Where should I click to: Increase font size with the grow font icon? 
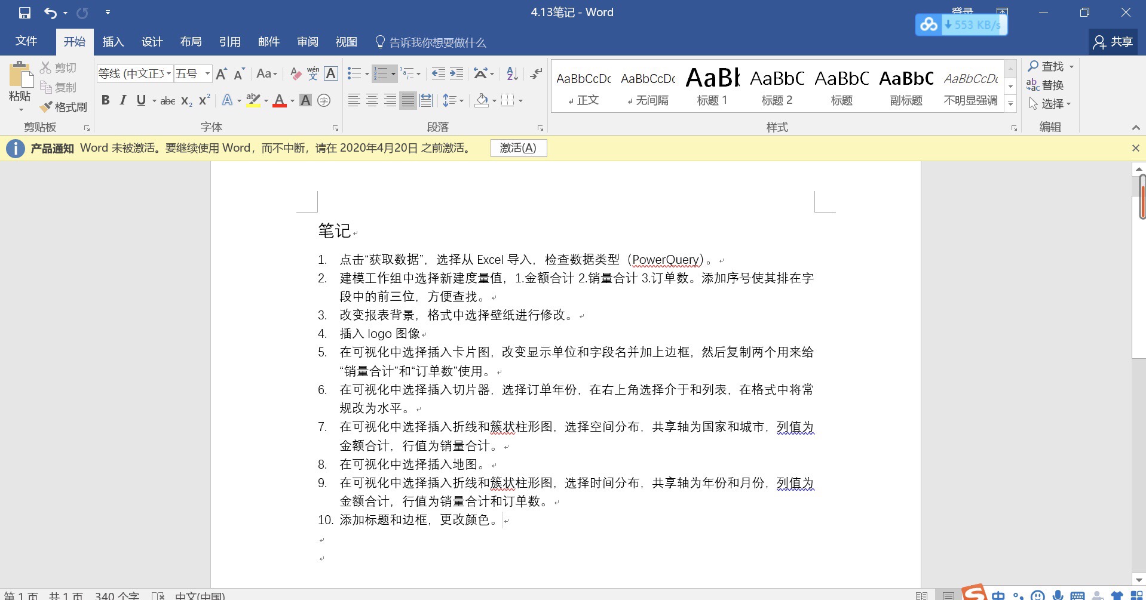coord(221,74)
